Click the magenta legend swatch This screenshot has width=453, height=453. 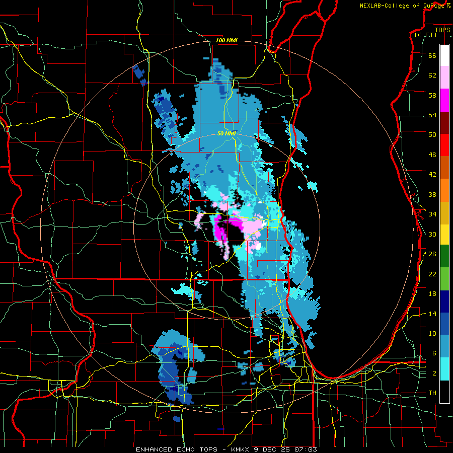coord(444,100)
